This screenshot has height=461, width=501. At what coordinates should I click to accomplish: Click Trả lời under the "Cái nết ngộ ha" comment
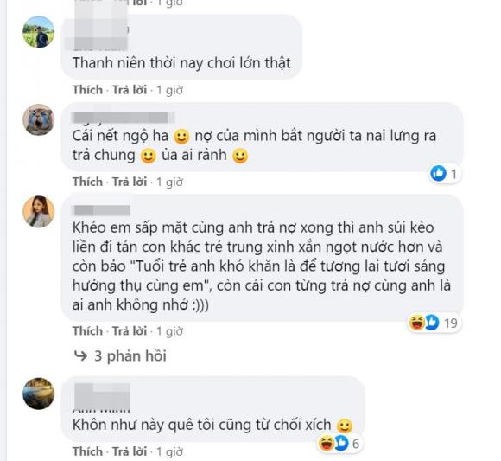(x=130, y=182)
